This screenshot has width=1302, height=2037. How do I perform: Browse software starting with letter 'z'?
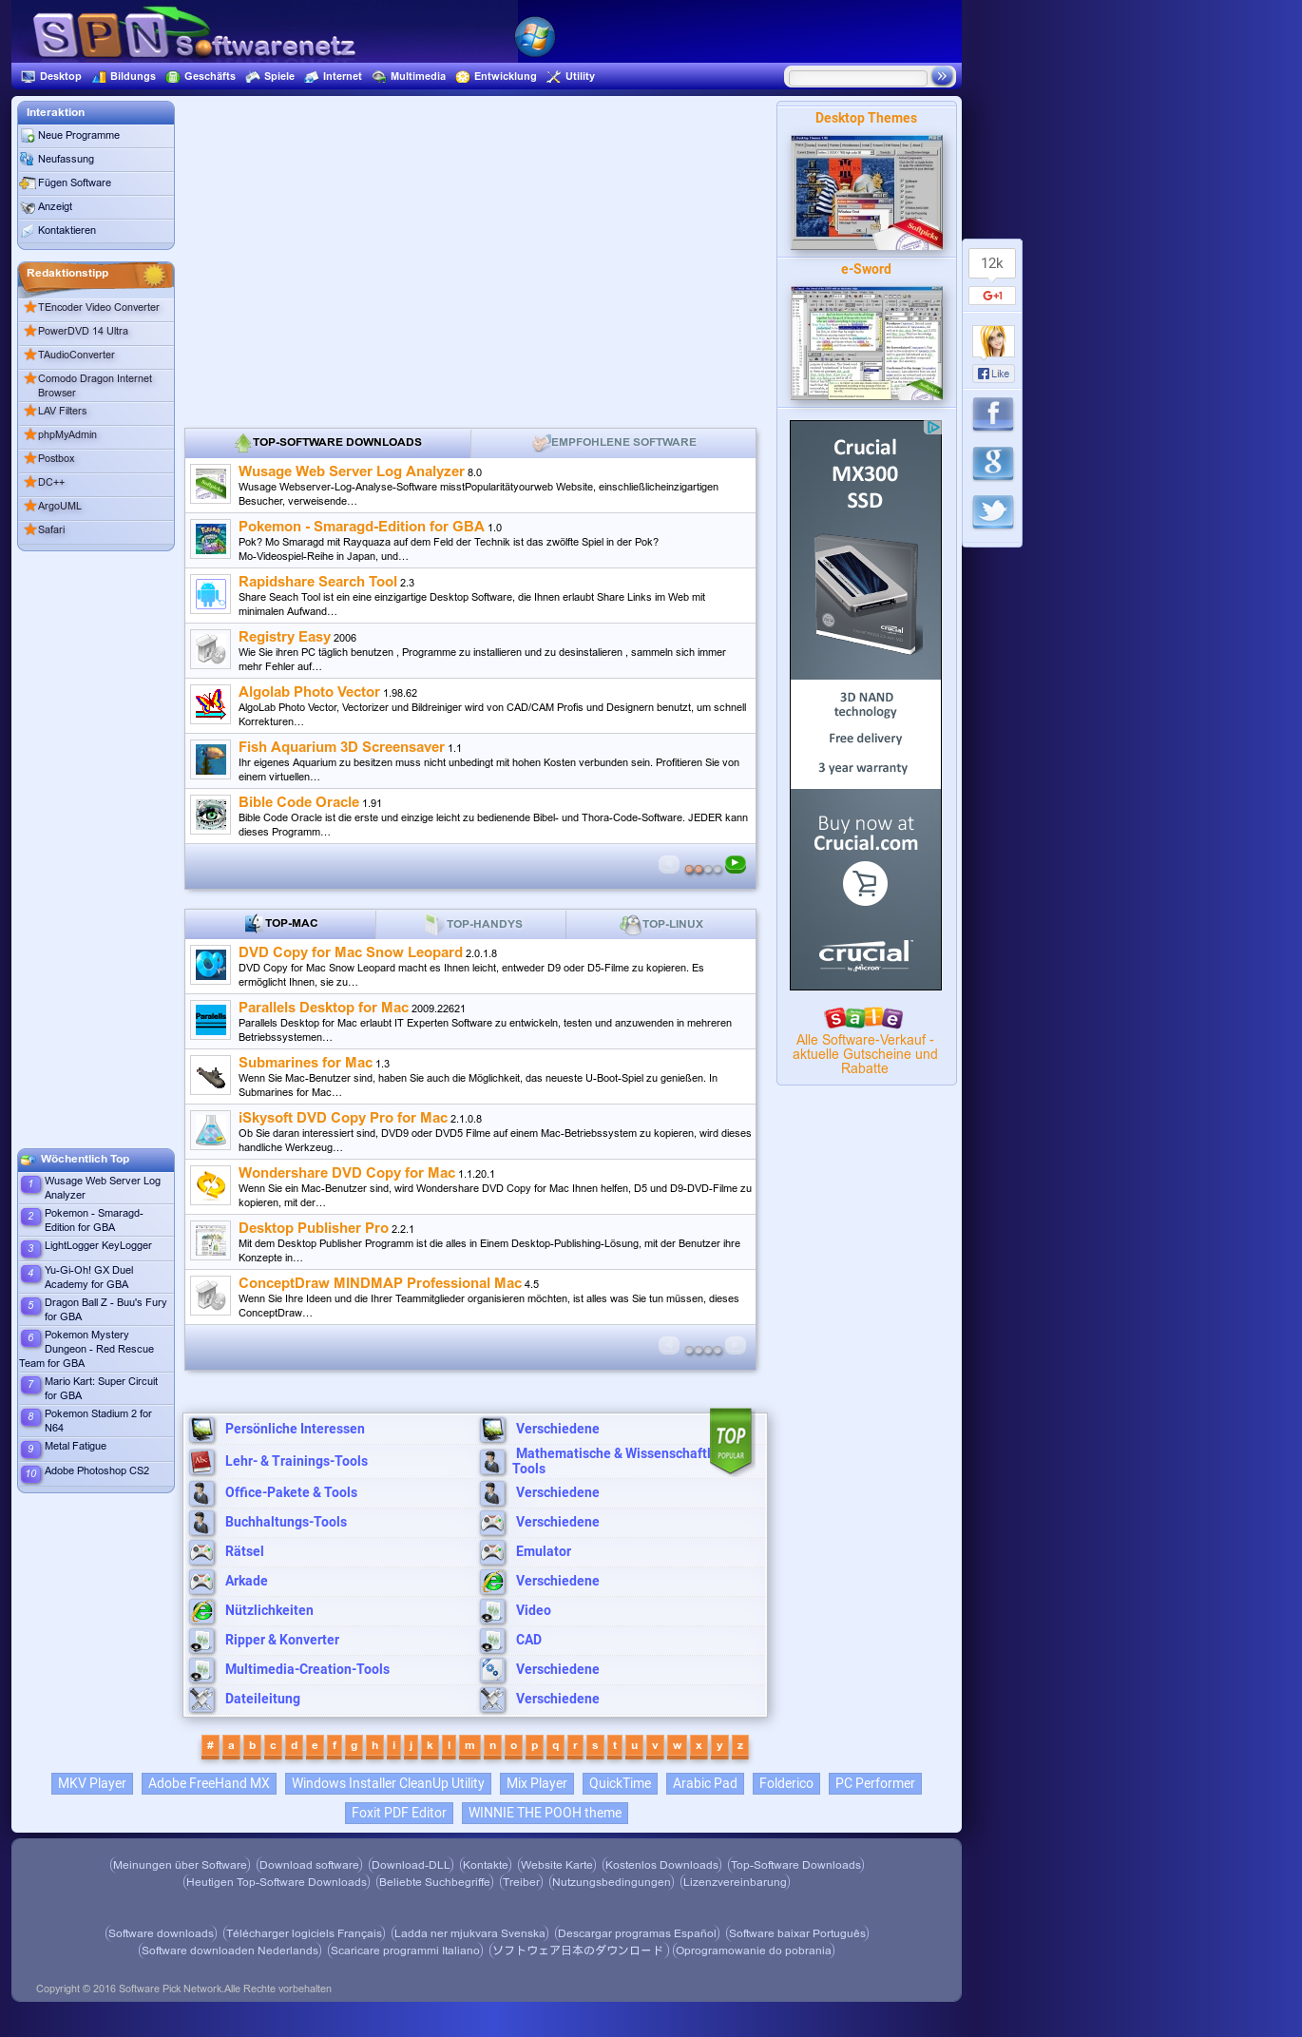(740, 1746)
